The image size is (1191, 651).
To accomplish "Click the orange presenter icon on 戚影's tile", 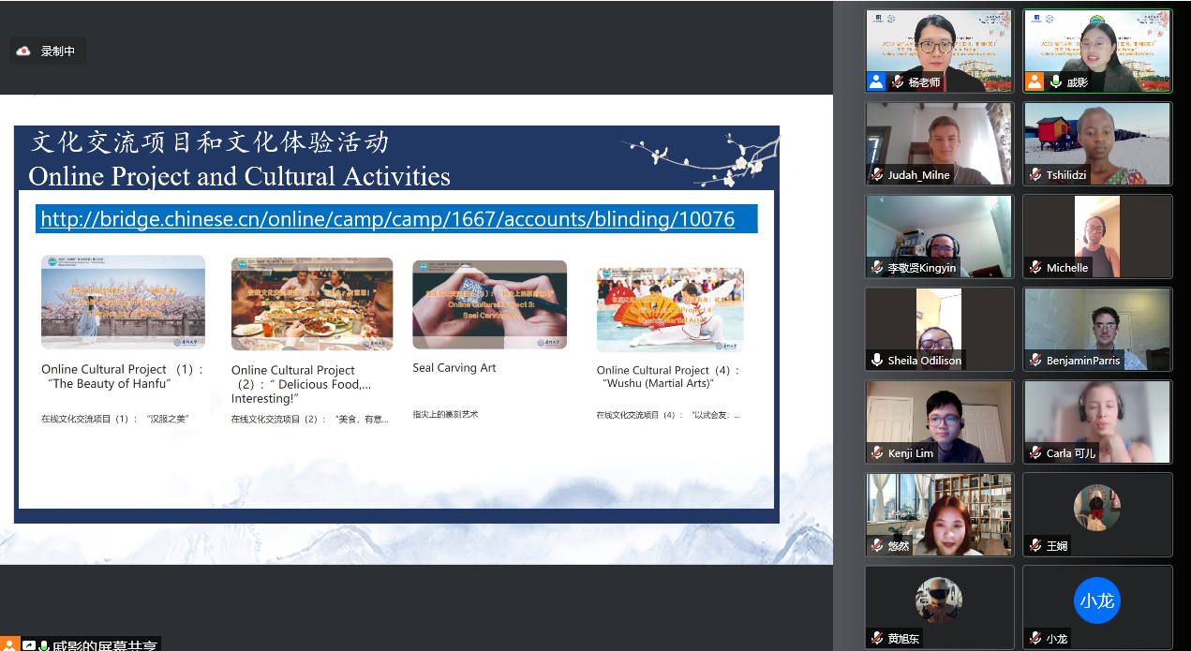I will click(1035, 81).
